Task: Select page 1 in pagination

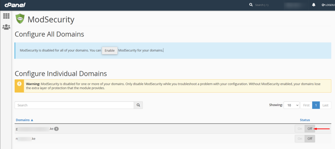Action: tap(316, 105)
